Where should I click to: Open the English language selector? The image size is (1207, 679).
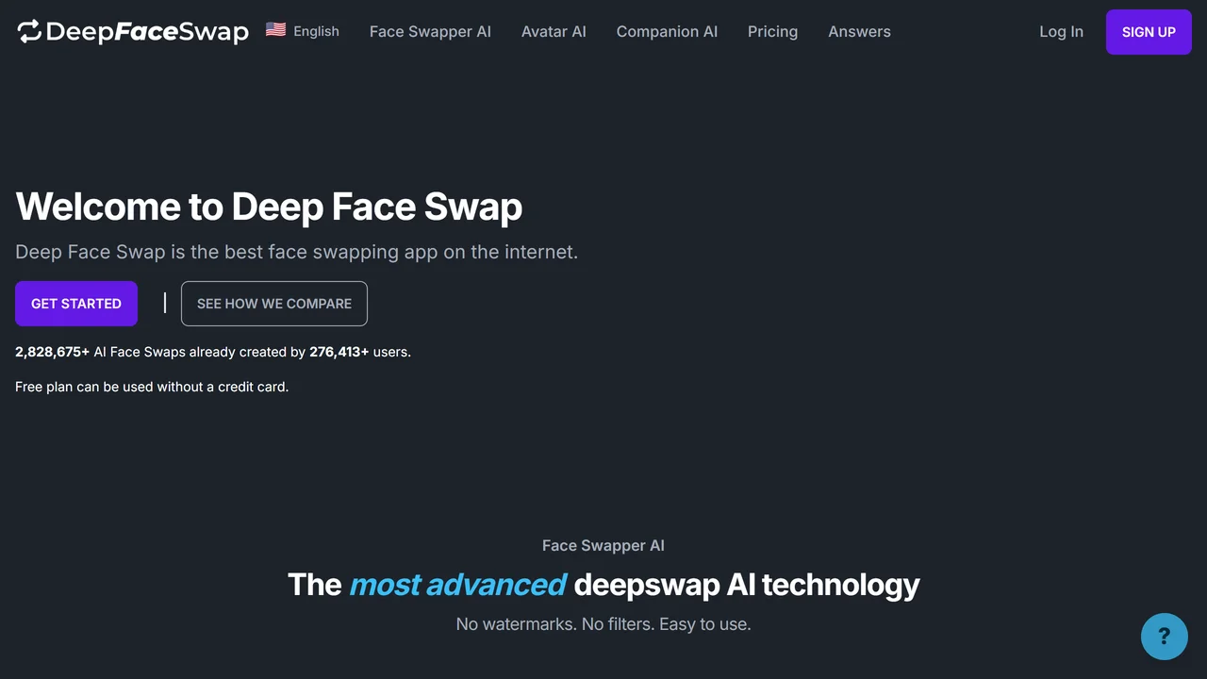coord(303,31)
